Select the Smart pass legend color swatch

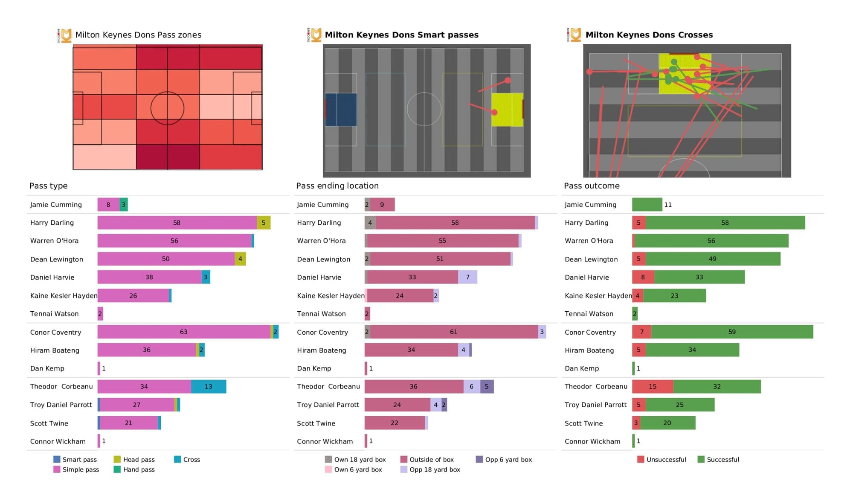(62, 460)
